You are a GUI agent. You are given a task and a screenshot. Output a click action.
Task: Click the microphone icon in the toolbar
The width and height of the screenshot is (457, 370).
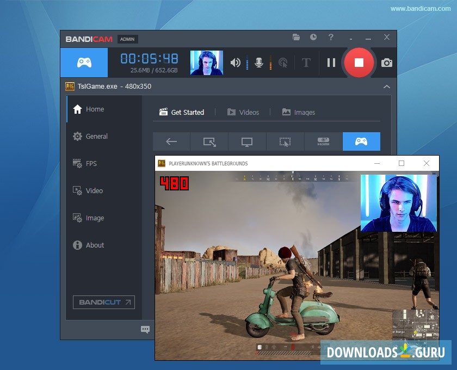point(258,63)
